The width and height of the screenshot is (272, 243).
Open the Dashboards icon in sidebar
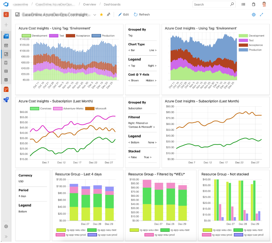(6, 54)
